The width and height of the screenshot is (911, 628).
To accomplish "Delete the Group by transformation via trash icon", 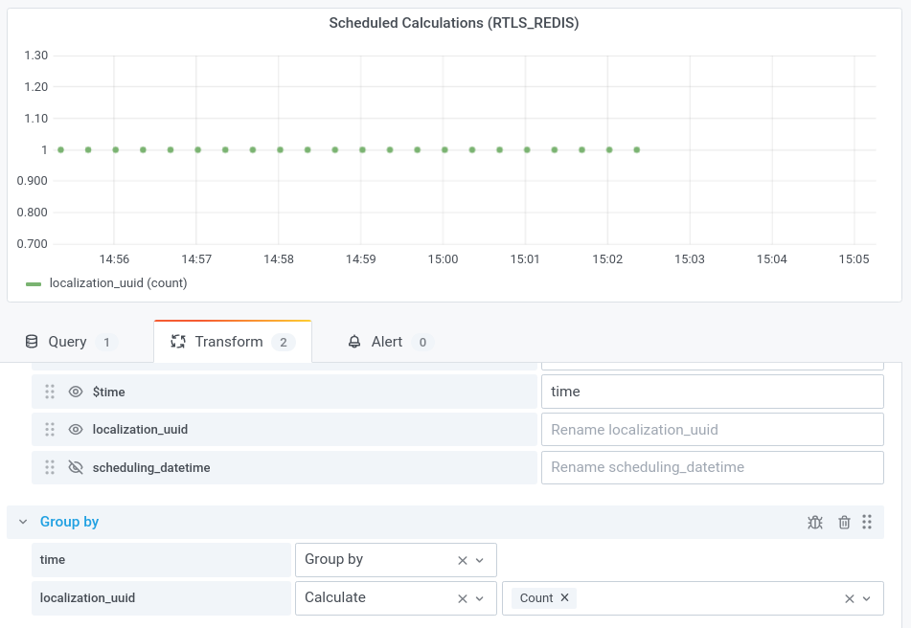I will click(x=844, y=522).
